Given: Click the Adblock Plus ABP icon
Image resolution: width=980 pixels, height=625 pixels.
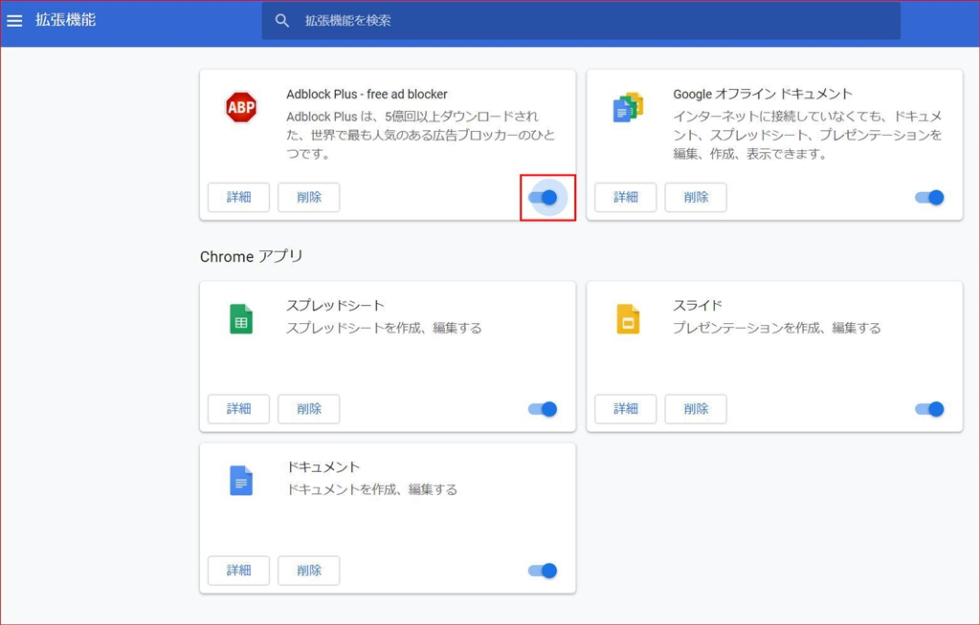Looking at the screenshot, I should (241, 107).
